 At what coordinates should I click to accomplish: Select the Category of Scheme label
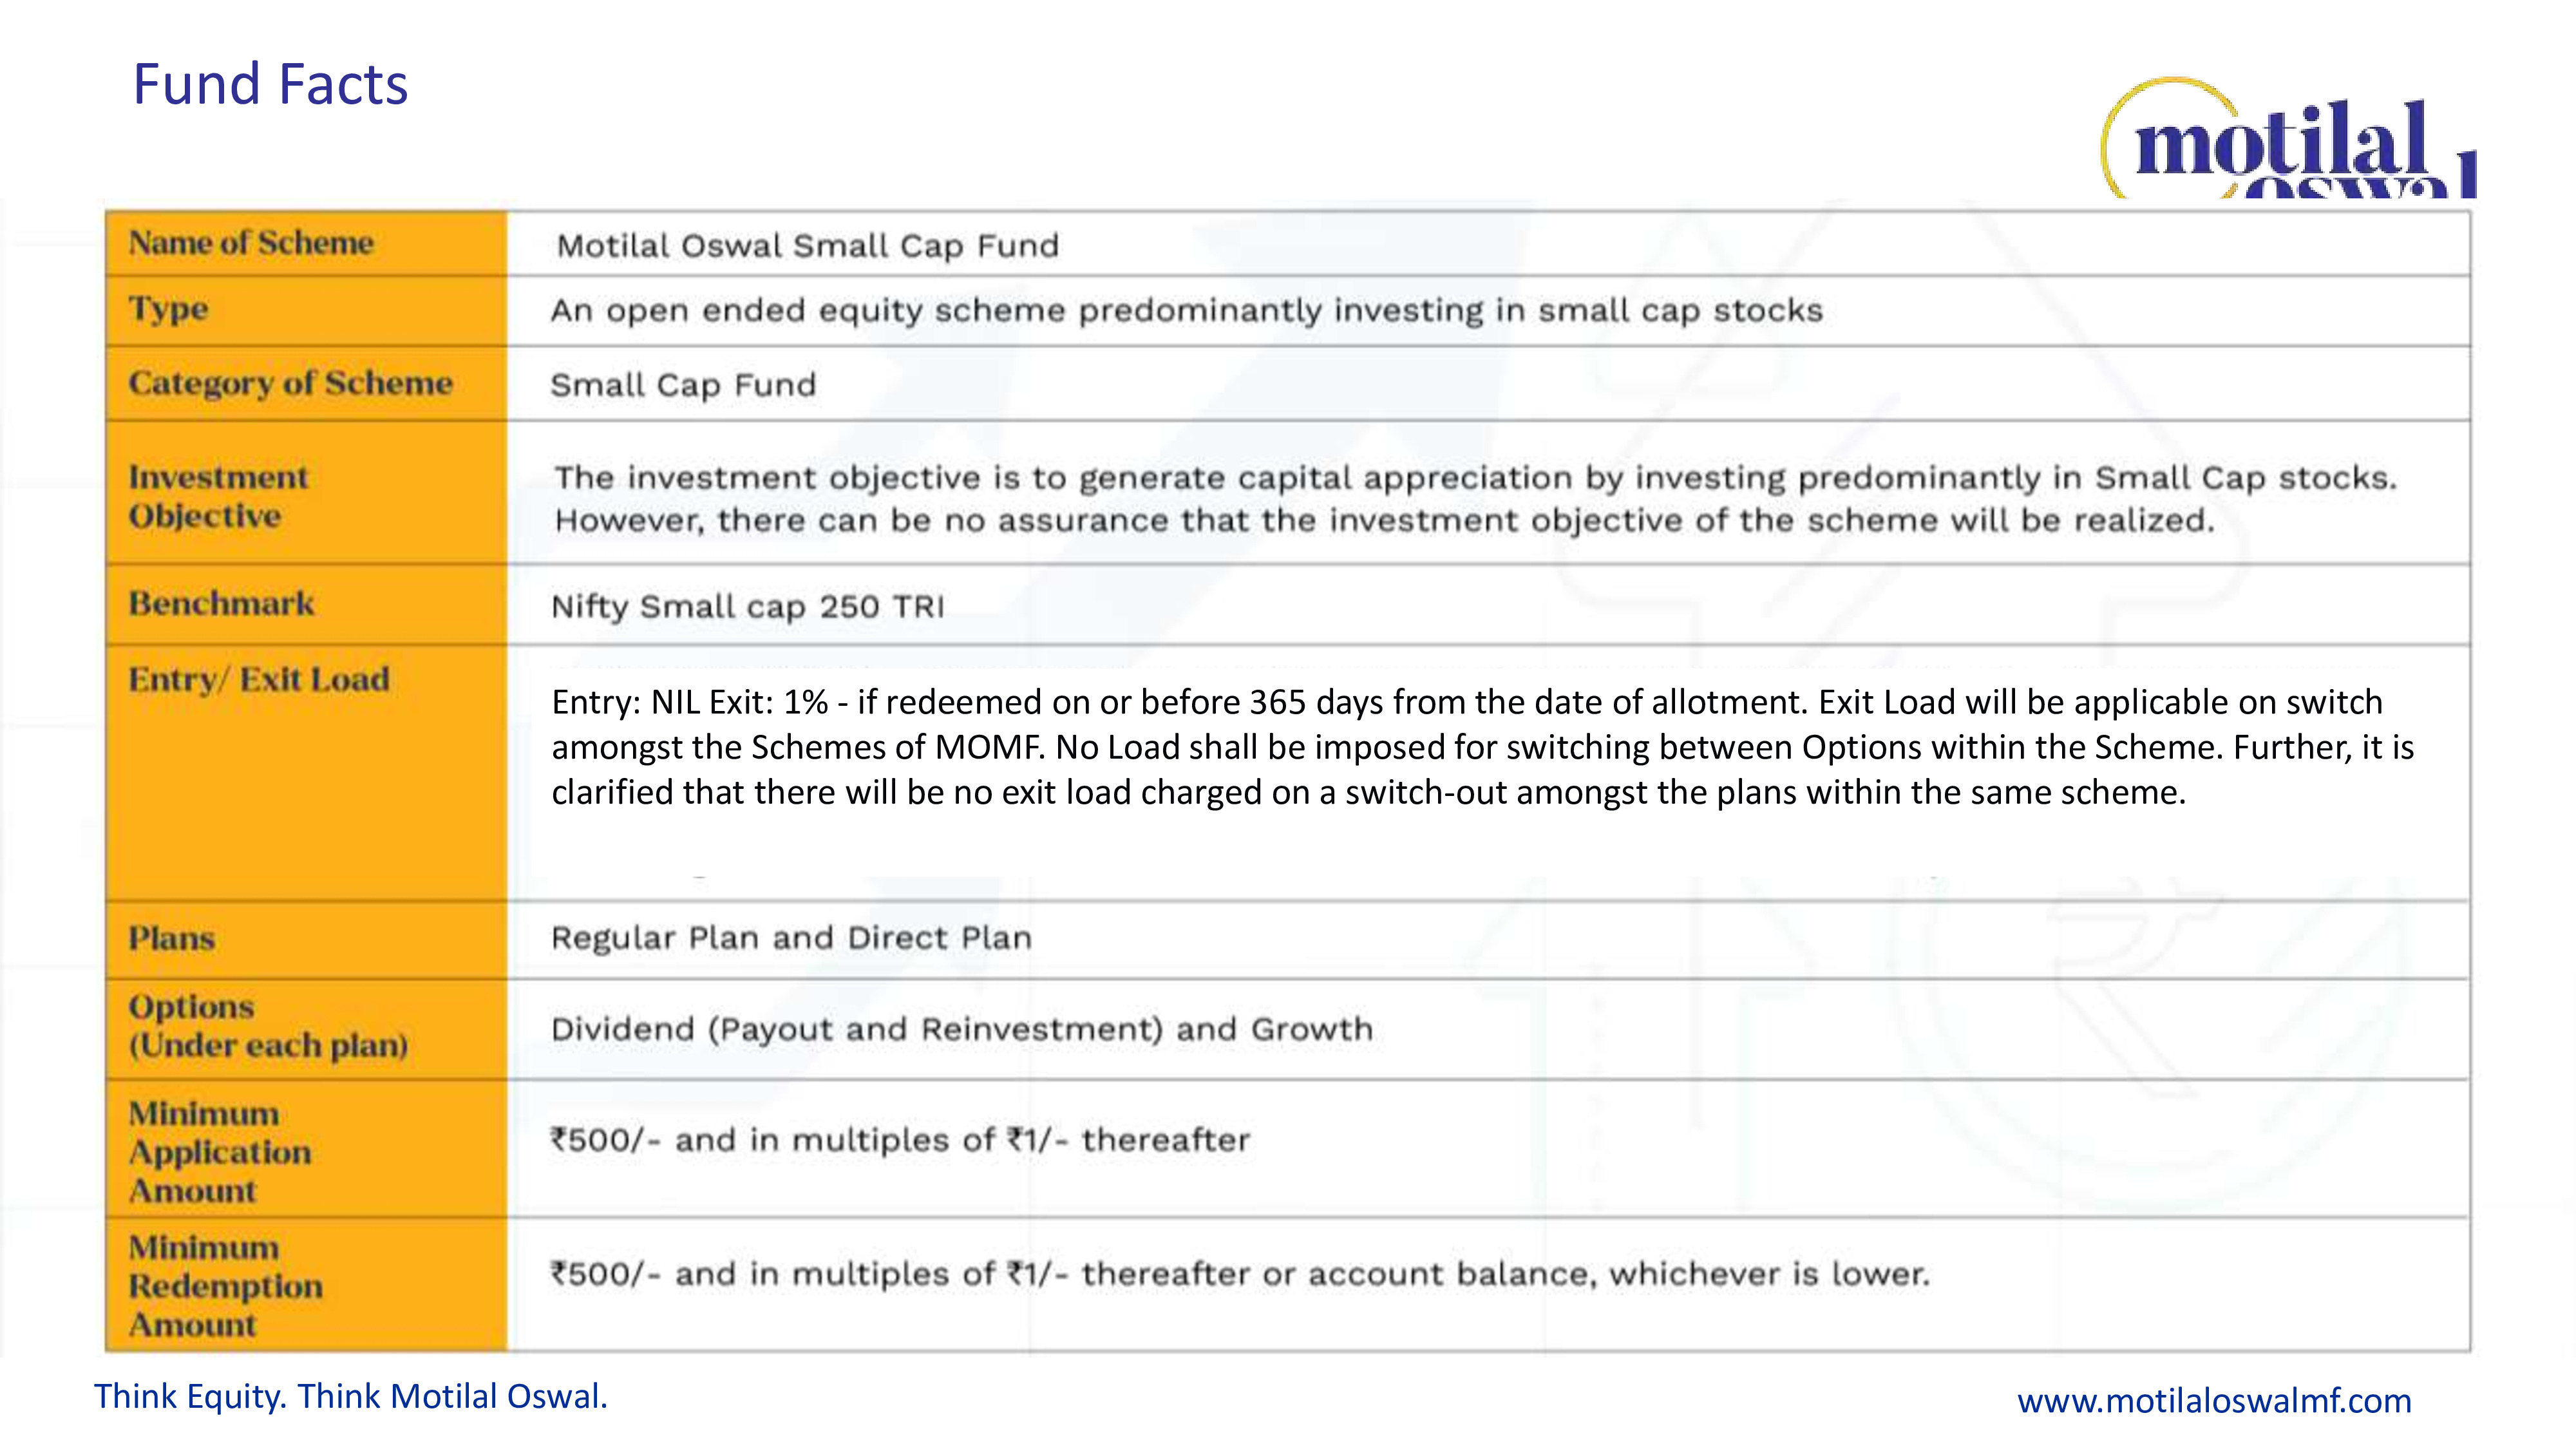(x=290, y=383)
